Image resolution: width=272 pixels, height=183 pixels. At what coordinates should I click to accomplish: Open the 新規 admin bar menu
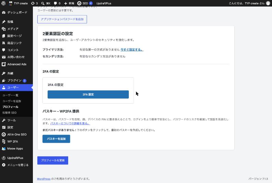coord(71,3)
